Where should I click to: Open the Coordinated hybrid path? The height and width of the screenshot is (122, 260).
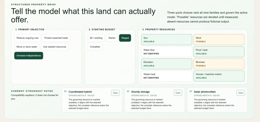coord(115,93)
